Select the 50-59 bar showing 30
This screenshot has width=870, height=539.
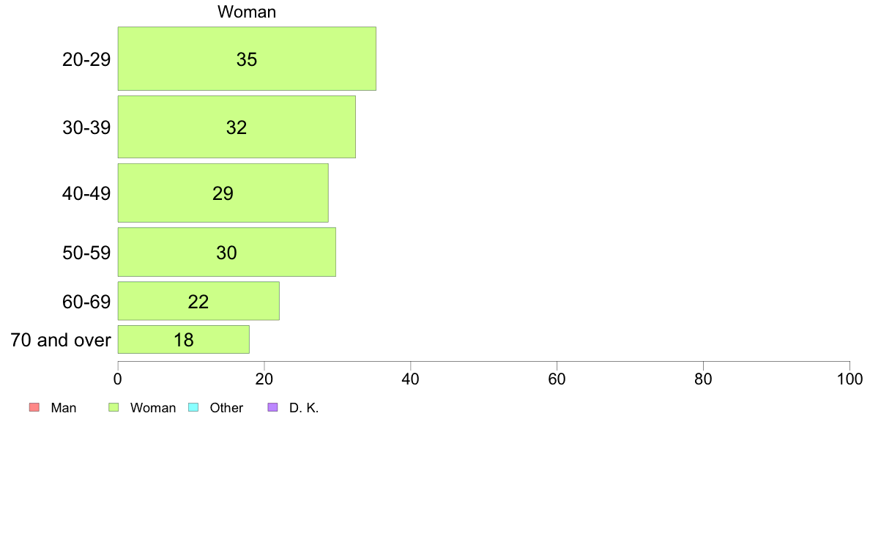226,252
